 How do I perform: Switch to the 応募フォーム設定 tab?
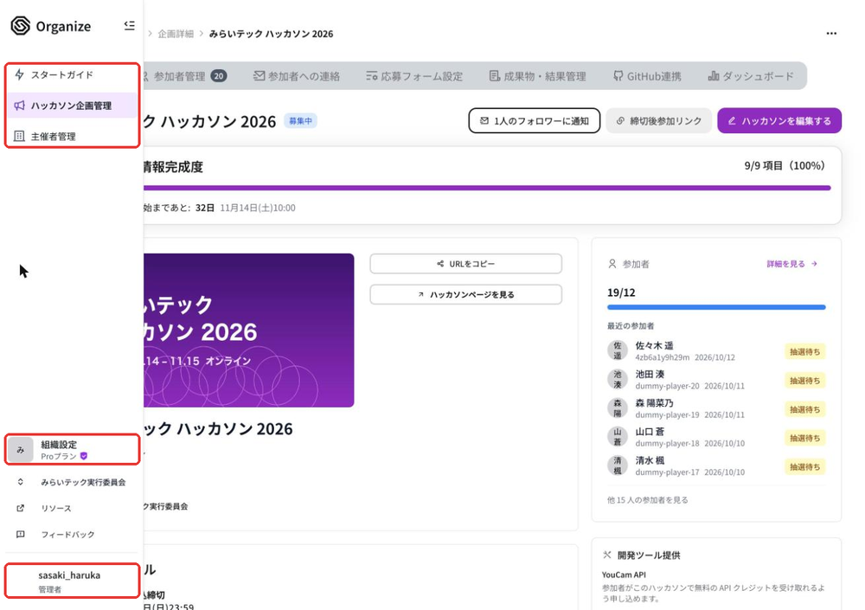(415, 76)
